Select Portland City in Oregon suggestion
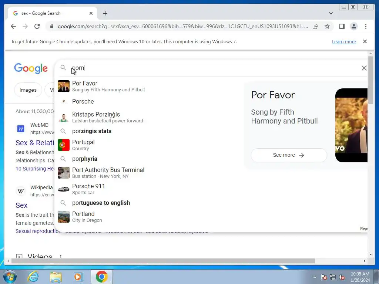The image size is (379, 284). 147,217
